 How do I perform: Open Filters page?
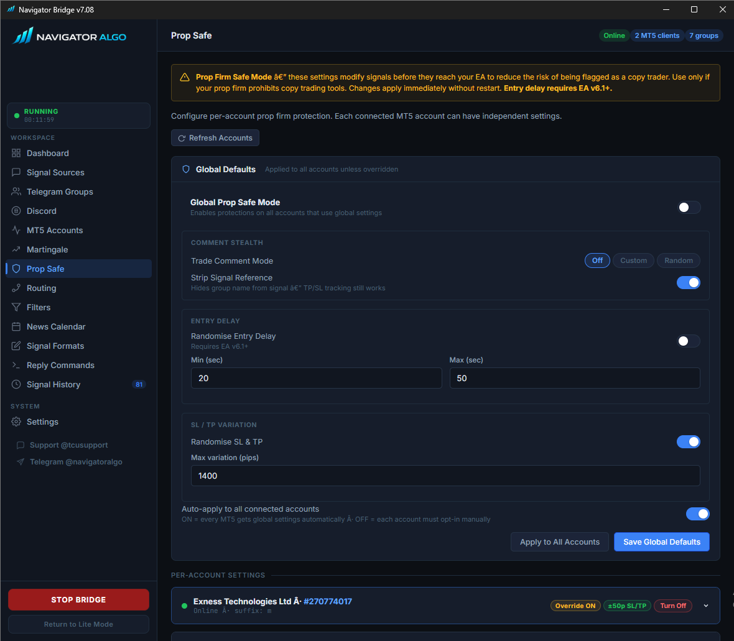[x=78, y=307]
